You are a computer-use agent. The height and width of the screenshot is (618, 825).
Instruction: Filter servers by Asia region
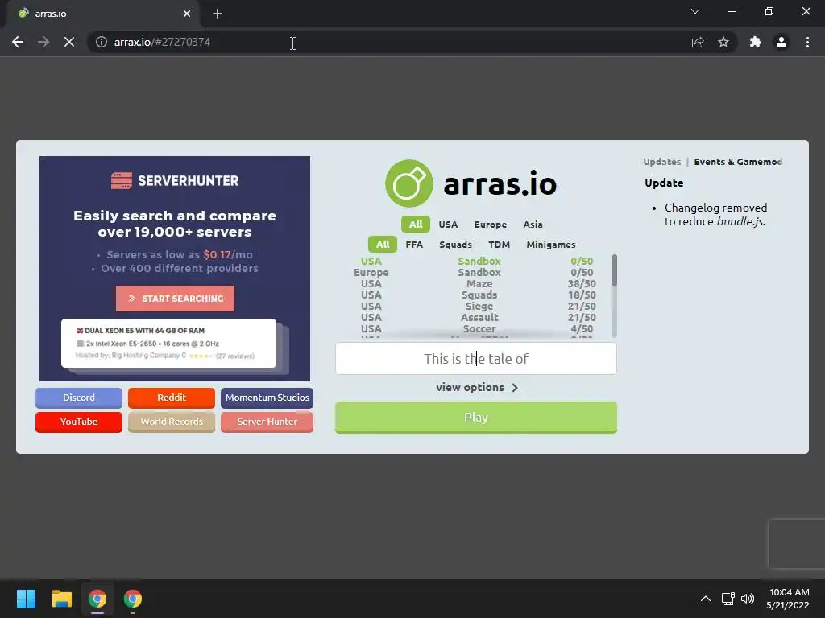coord(533,225)
